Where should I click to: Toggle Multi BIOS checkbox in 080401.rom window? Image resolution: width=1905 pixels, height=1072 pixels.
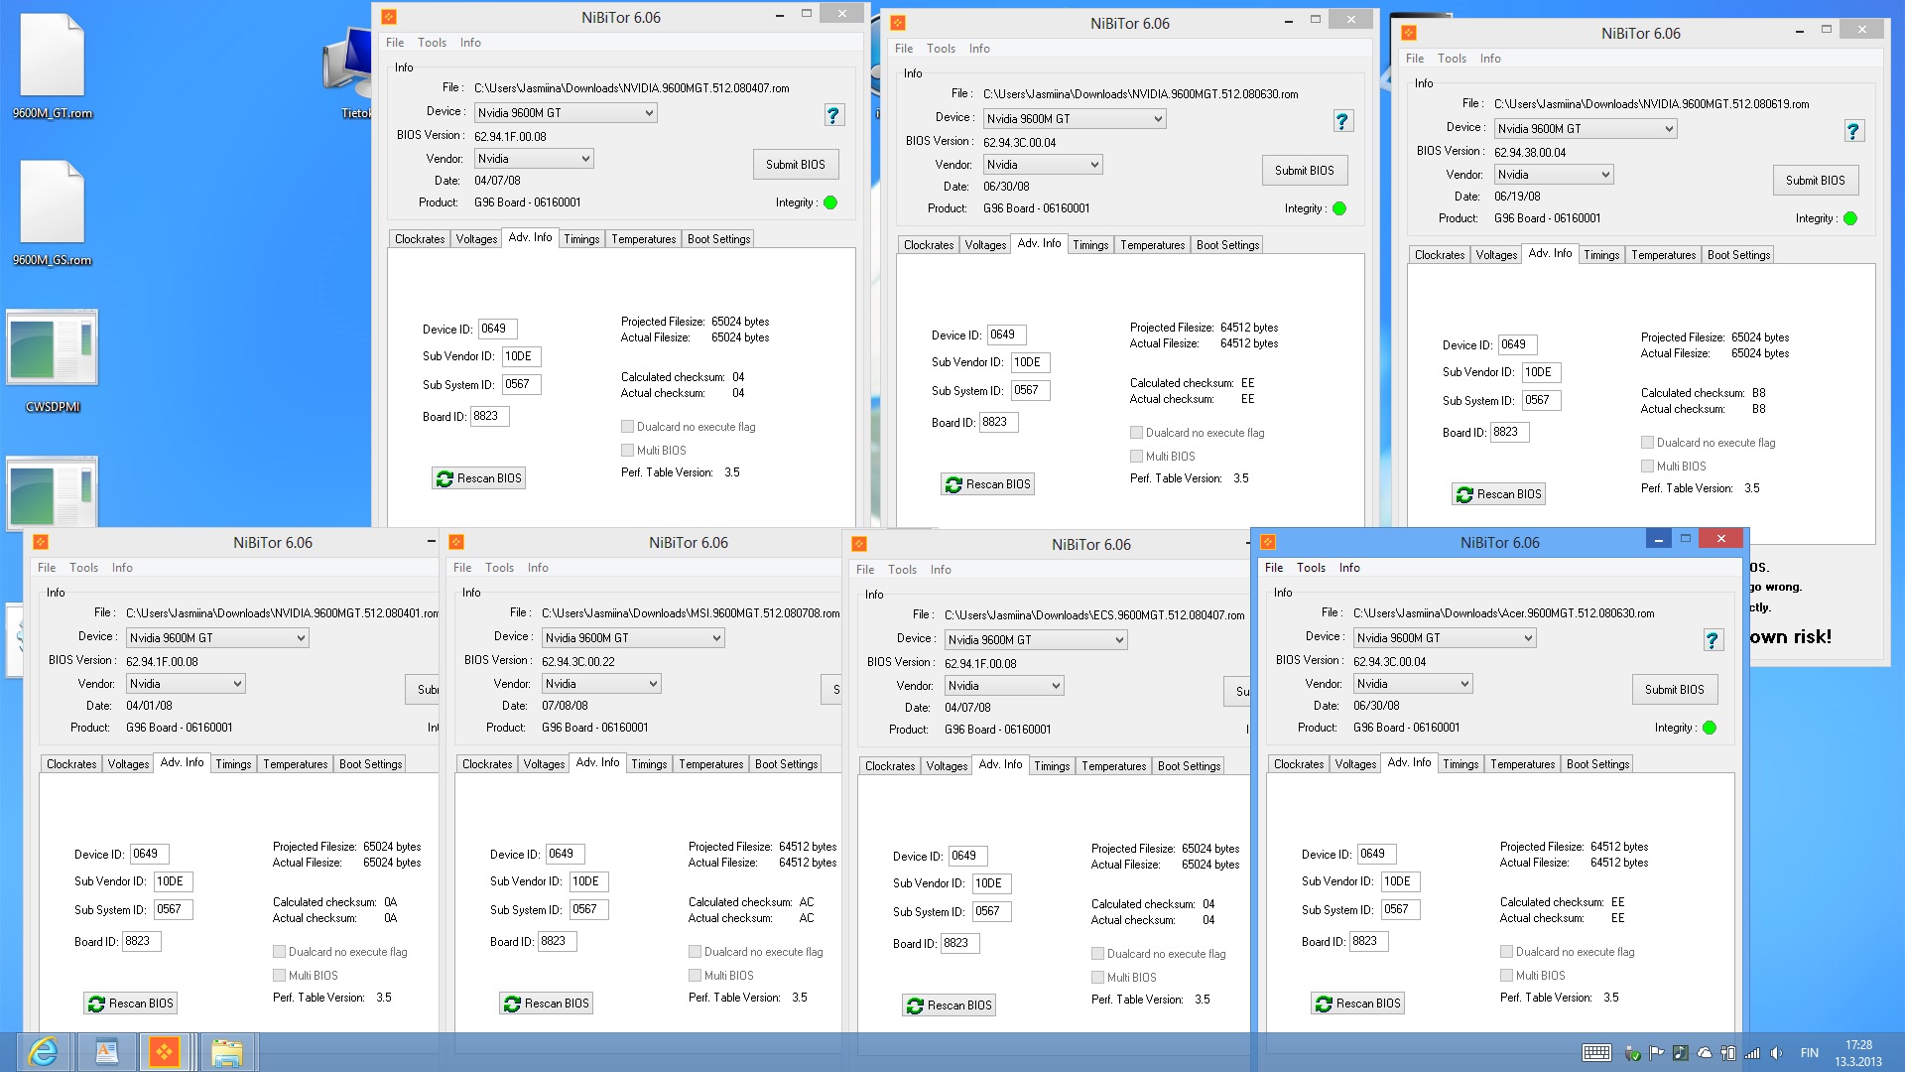280,976
